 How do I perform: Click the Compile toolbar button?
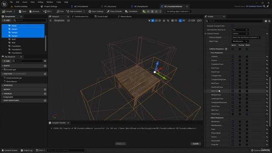[x=7, y=11]
